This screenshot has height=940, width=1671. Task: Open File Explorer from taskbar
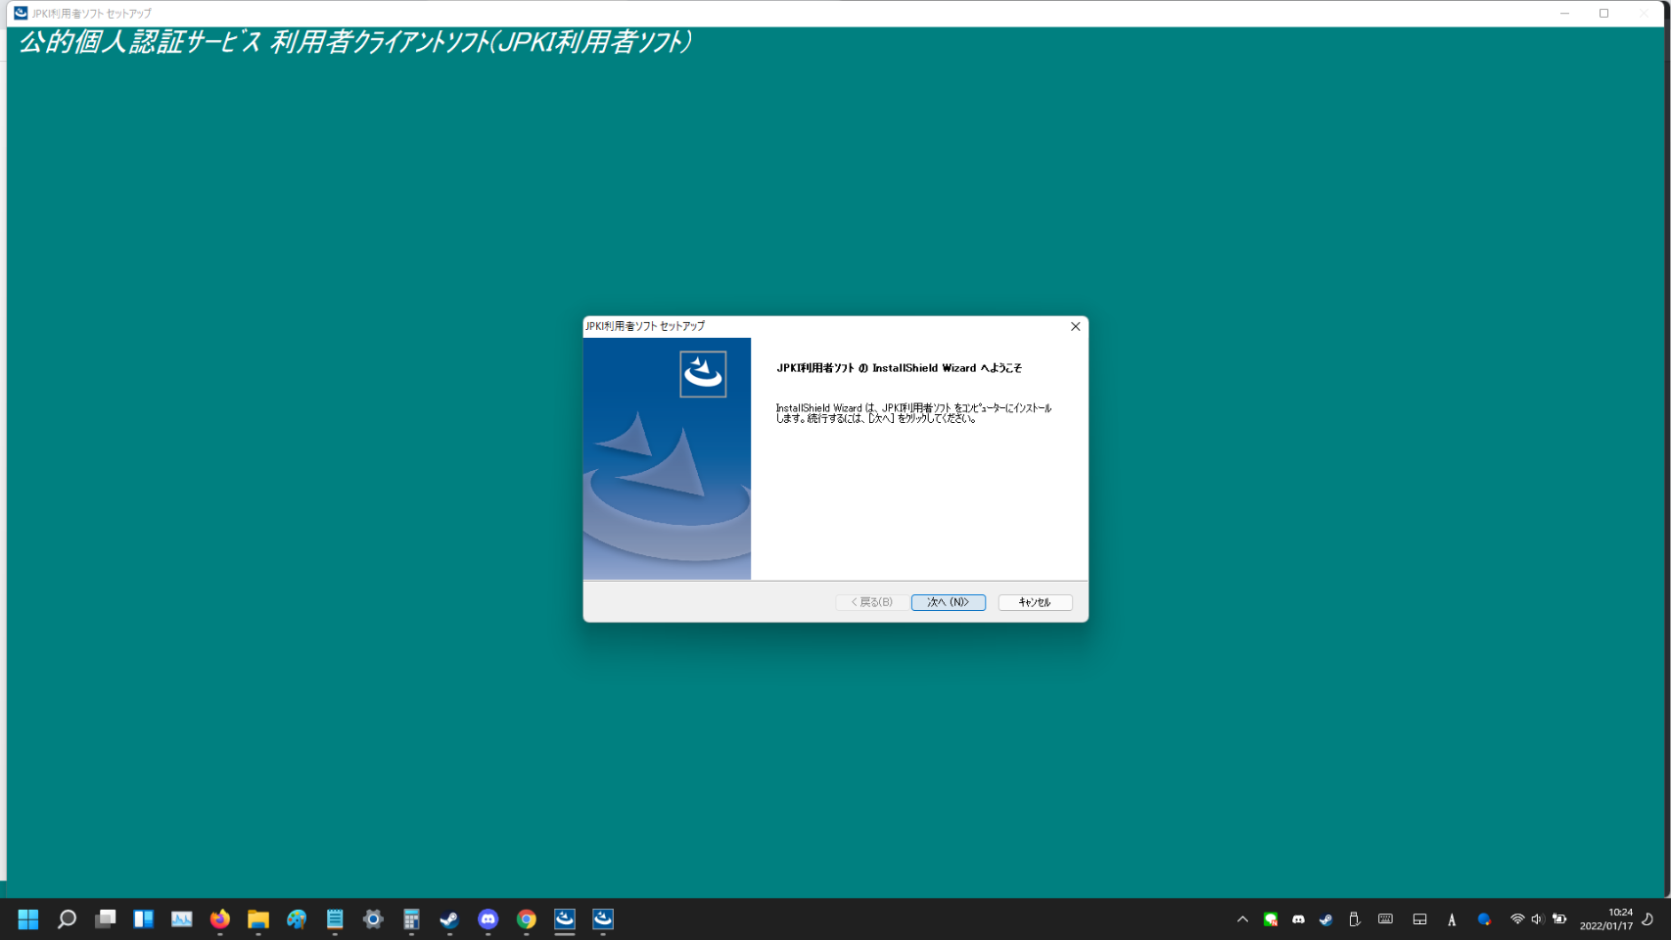pyautogui.click(x=258, y=919)
